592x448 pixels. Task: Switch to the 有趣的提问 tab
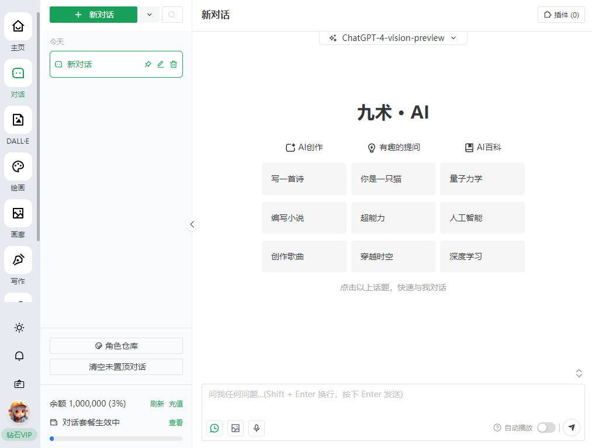click(x=393, y=147)
